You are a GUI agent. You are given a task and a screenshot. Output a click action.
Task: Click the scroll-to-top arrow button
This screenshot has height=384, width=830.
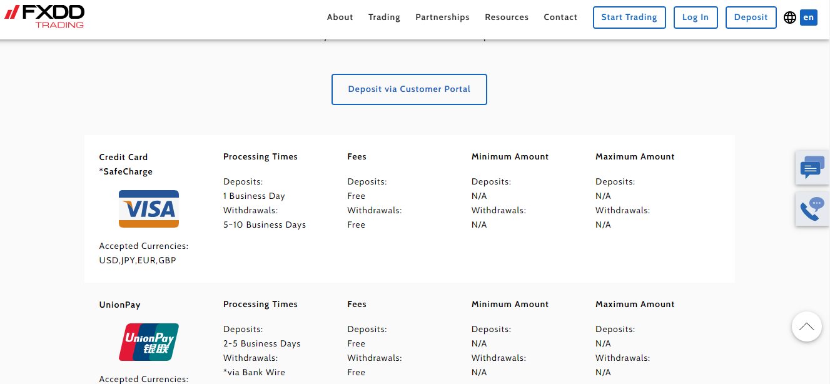(x=806, y=326)
